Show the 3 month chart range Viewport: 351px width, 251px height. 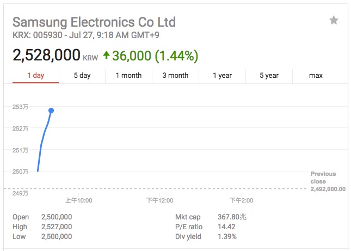click(175, 76)
